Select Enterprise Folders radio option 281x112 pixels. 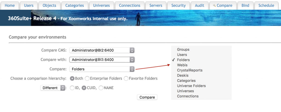click(x=87, y=78)
